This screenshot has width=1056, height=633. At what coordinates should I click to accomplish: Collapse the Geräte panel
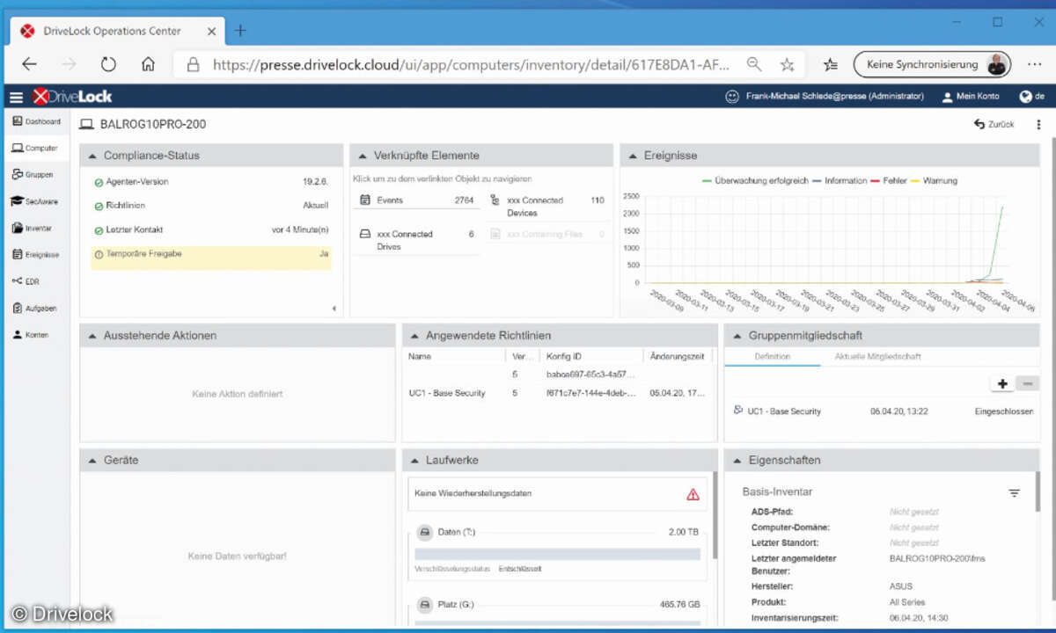(92, 460)
